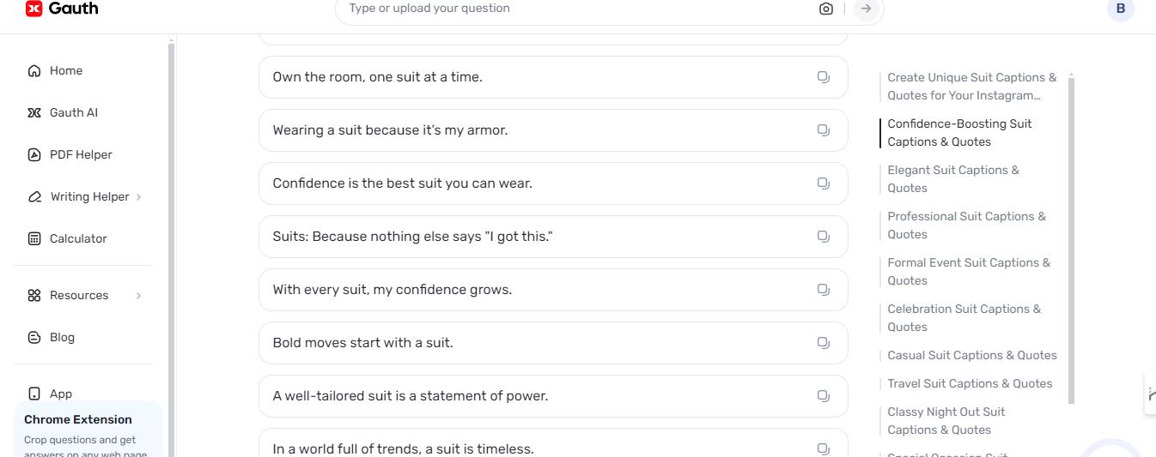Navigate to Travel Suit Captions & Quotes
The width and height of the screenshot is (1156, 457).
tap(970, 384)
